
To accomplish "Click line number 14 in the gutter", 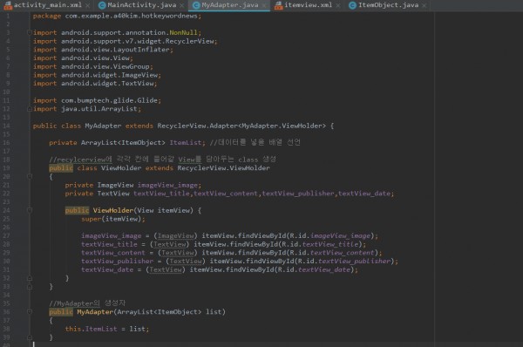I will (x=6, y=126).
